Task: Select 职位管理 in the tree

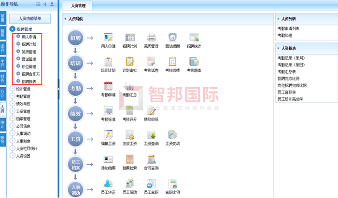Action: click(x=29, y=66)
